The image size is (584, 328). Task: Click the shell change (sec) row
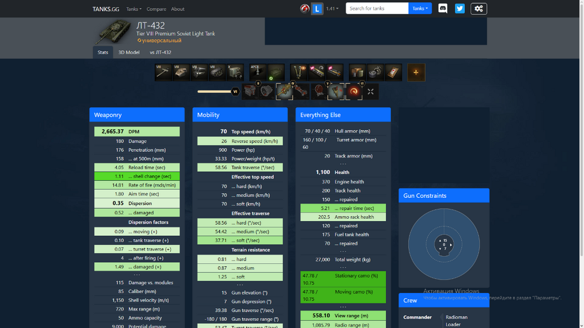click(137, 176)
